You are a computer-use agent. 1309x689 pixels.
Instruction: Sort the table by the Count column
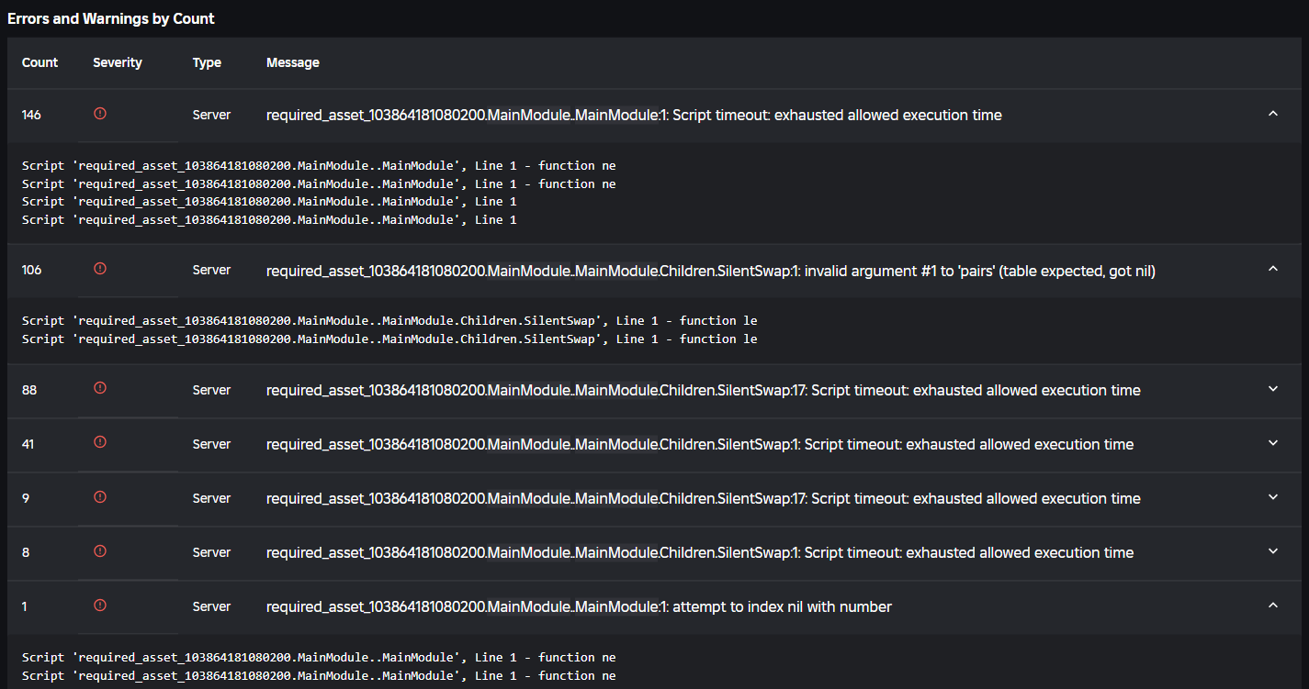point(39,62)
